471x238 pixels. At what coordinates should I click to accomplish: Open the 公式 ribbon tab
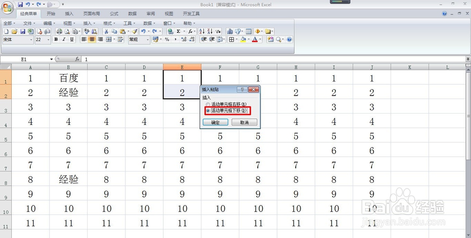(x=114, y=14)
